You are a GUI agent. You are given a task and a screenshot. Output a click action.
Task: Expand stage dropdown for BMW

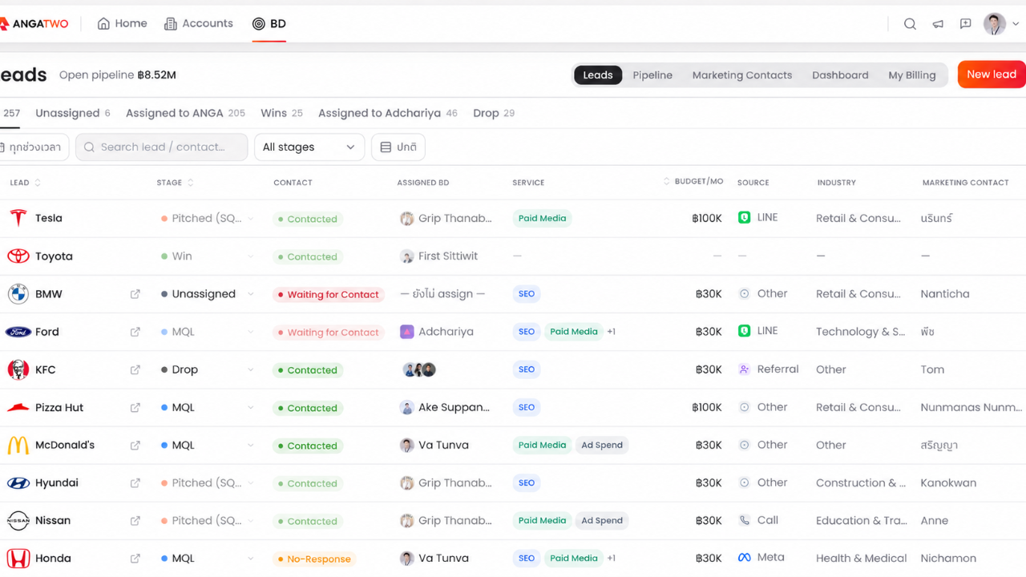(250, 294)
